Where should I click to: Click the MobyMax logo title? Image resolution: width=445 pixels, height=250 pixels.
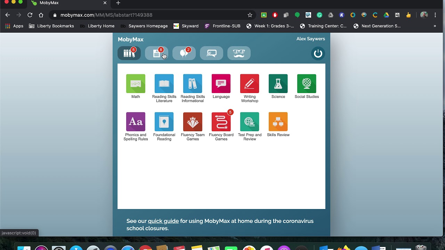(x=131, y=39)
